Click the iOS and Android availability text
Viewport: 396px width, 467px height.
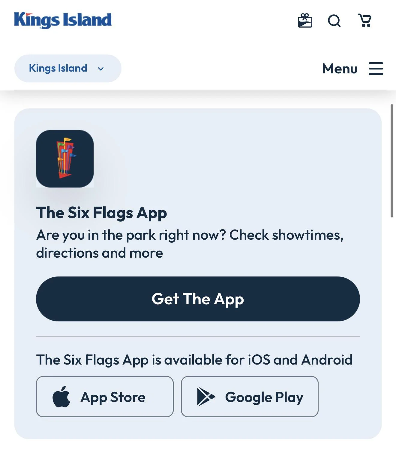coord(194,360)
